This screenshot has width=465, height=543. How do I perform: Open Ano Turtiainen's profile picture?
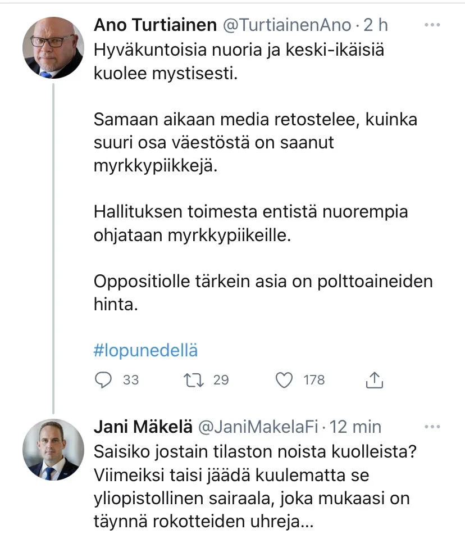click(53, 47)
